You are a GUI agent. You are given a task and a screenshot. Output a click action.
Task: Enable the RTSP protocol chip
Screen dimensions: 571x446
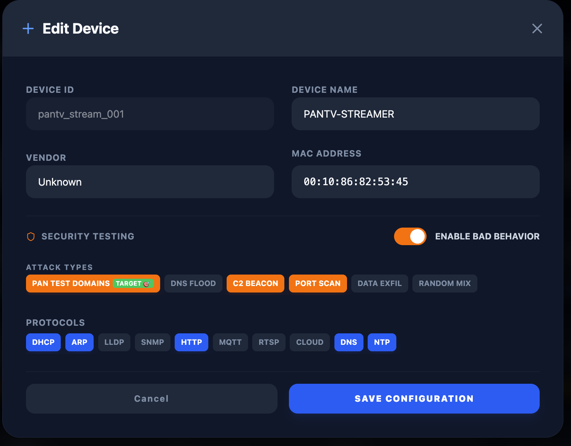(x=269, y=342)
